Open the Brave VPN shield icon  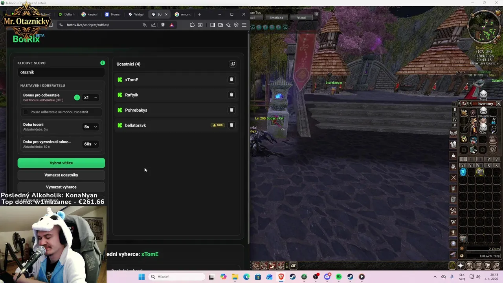236,25
